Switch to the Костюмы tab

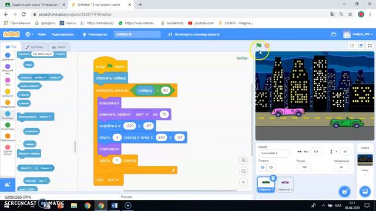click(35, 47)
